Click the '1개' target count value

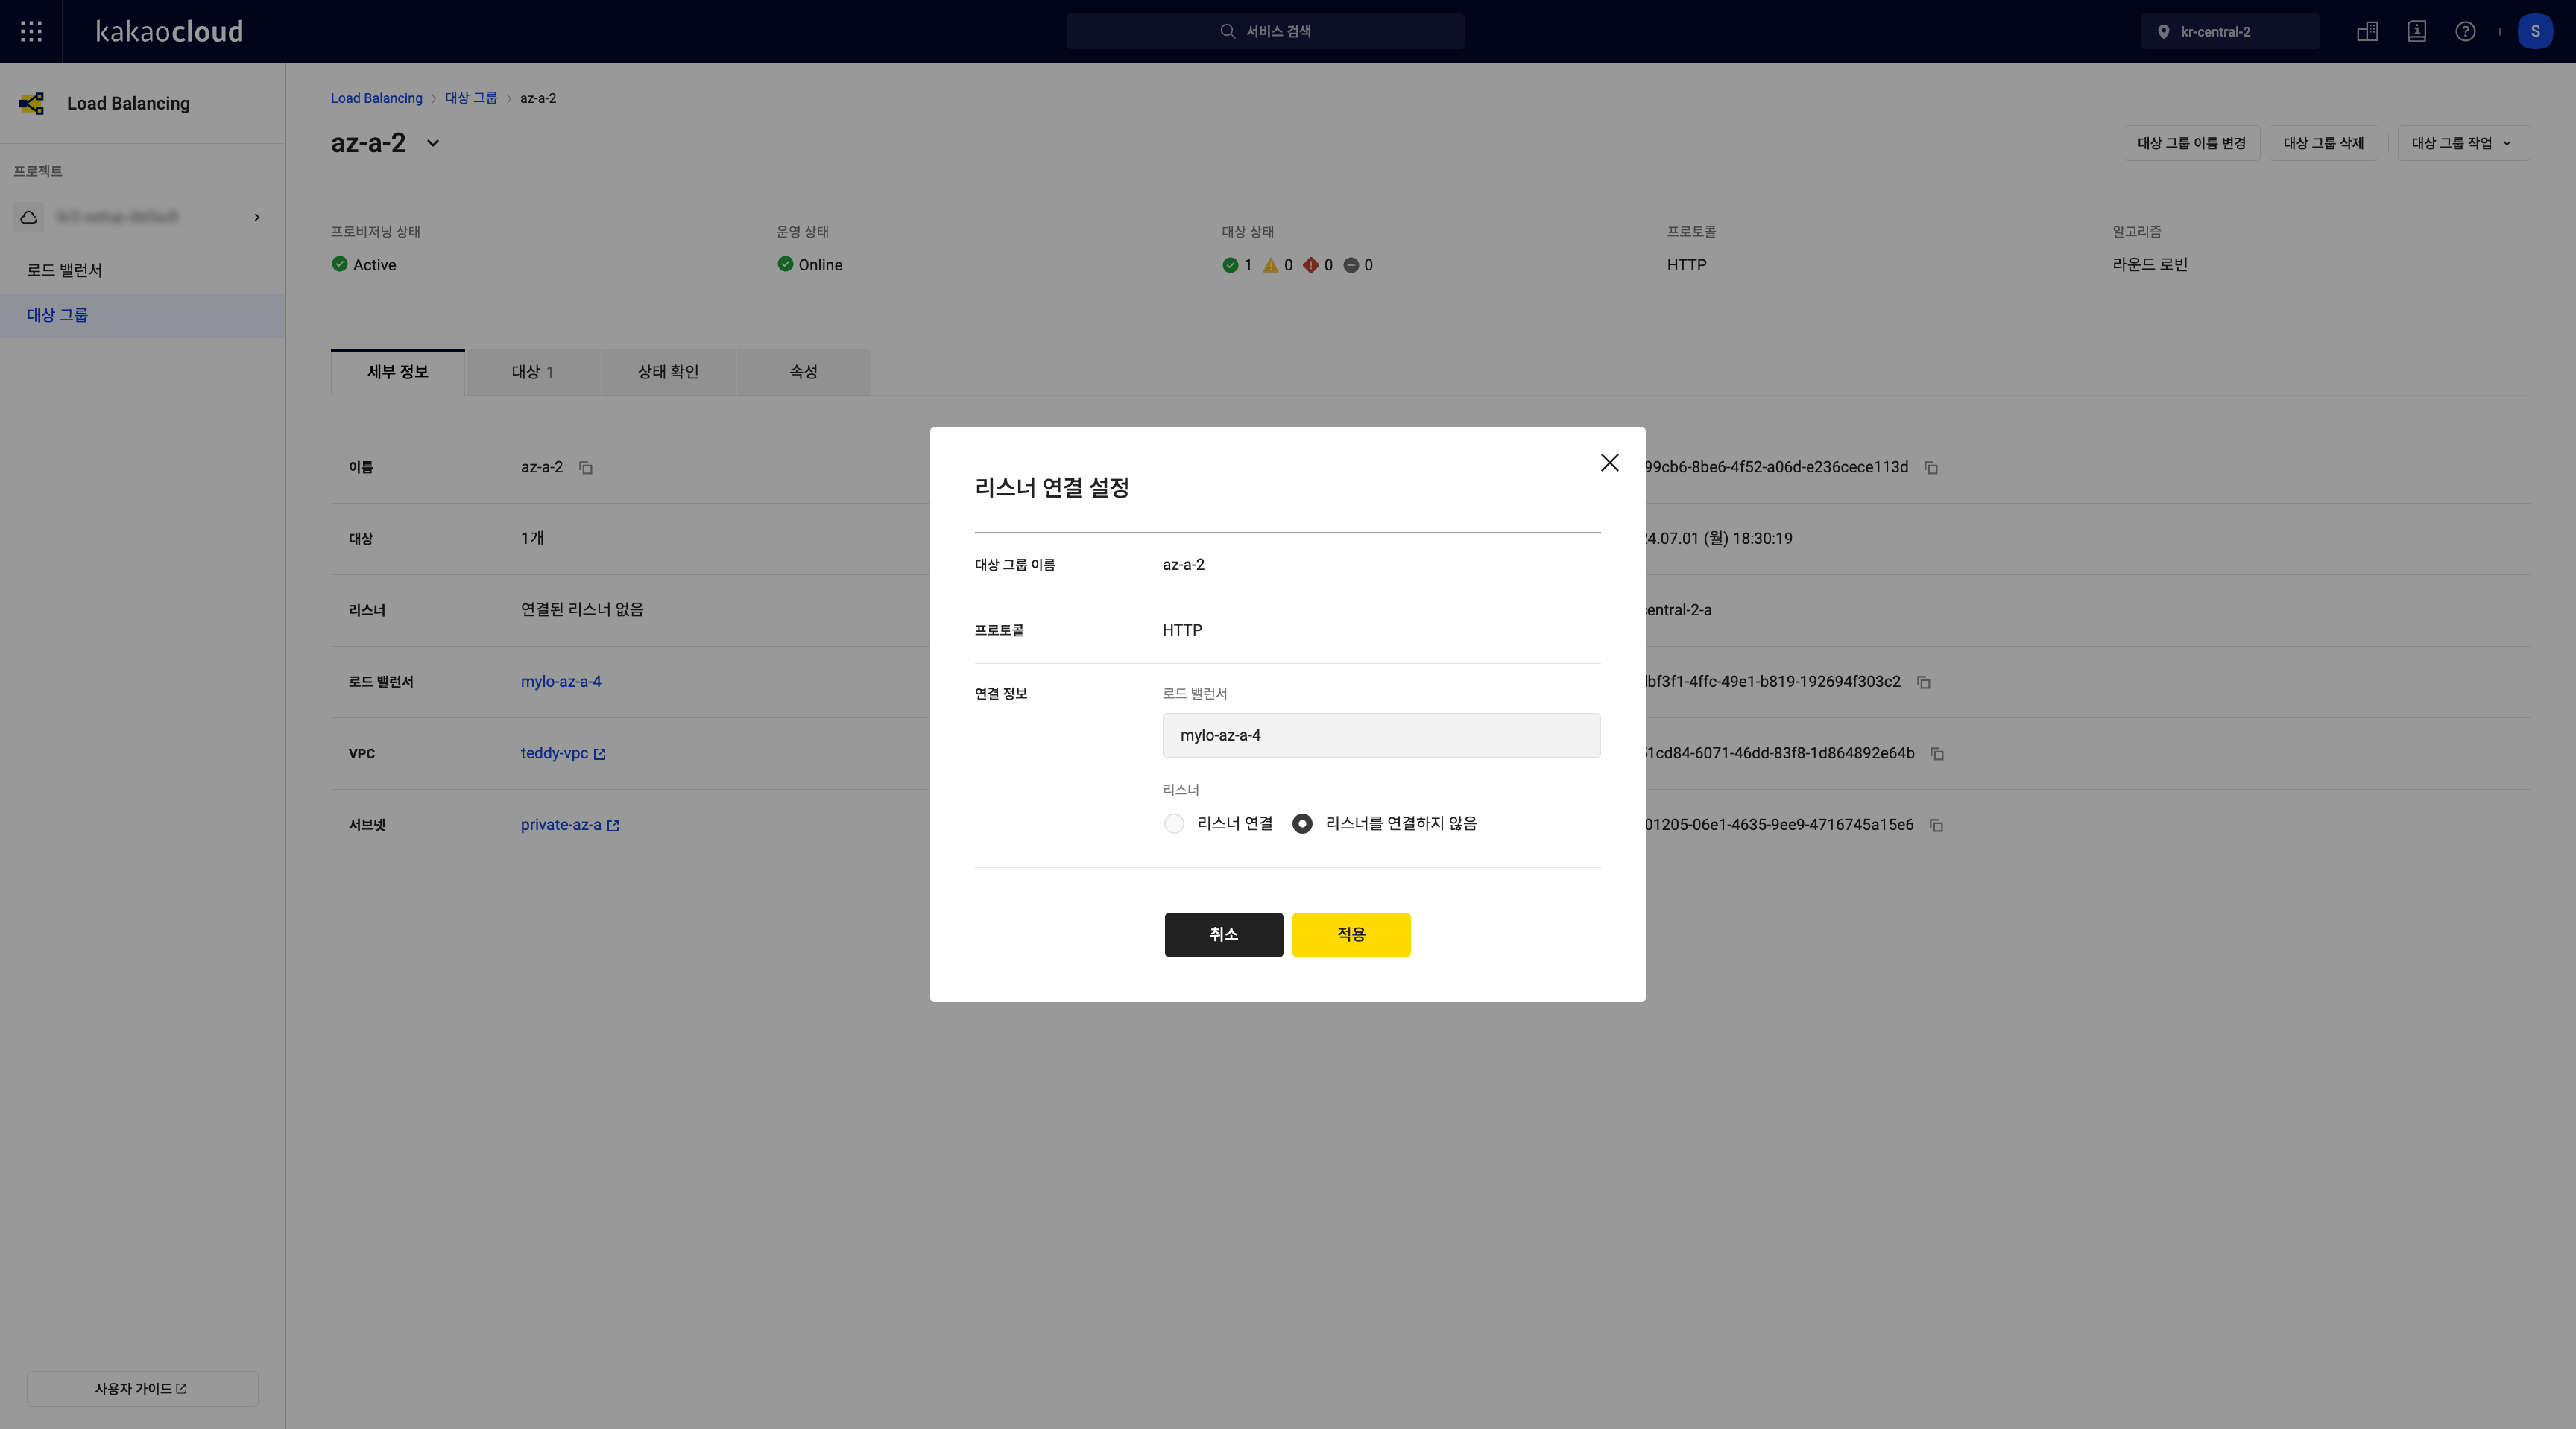click(x=532, y=539)
